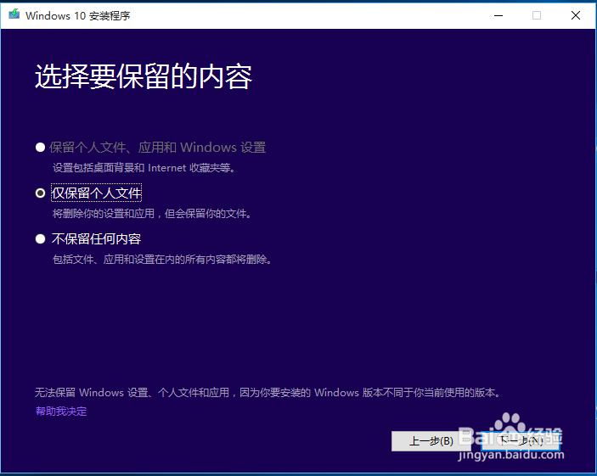Close the Windows 10 安装程序 window
The height and width of the screenshot is (476, 597).
coord(576,15)
